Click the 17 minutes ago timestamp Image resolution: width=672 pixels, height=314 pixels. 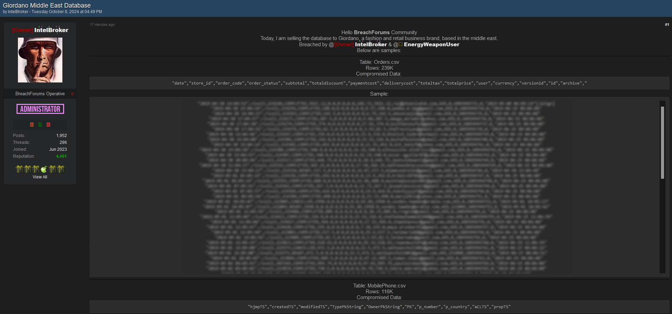[102, 24]
